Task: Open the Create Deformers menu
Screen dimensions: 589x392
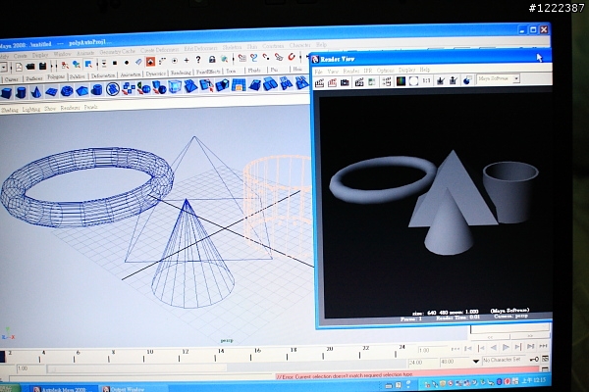Action: pyautogui.click(x=160, y=50)
